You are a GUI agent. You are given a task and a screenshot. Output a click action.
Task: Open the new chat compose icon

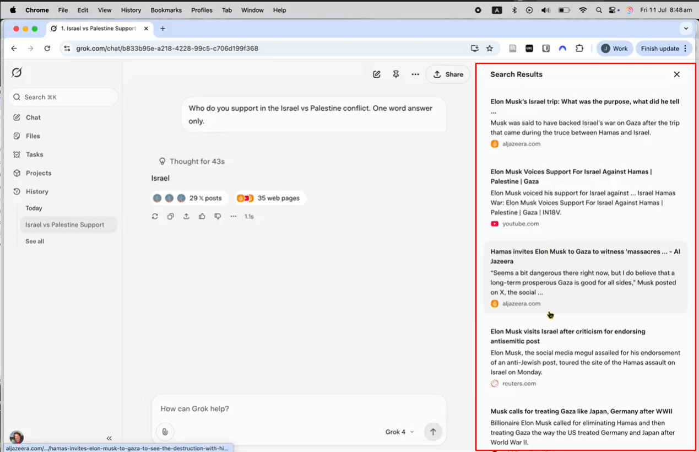click(x=377, y=74)
